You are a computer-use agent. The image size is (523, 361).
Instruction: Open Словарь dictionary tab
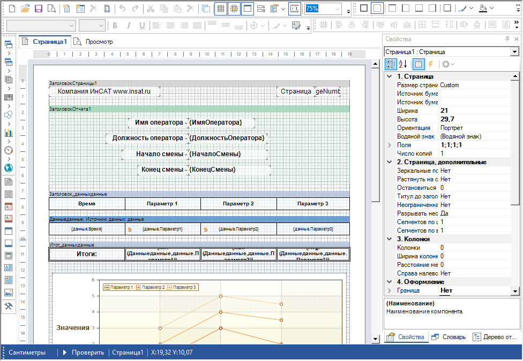tap(449, 337)
